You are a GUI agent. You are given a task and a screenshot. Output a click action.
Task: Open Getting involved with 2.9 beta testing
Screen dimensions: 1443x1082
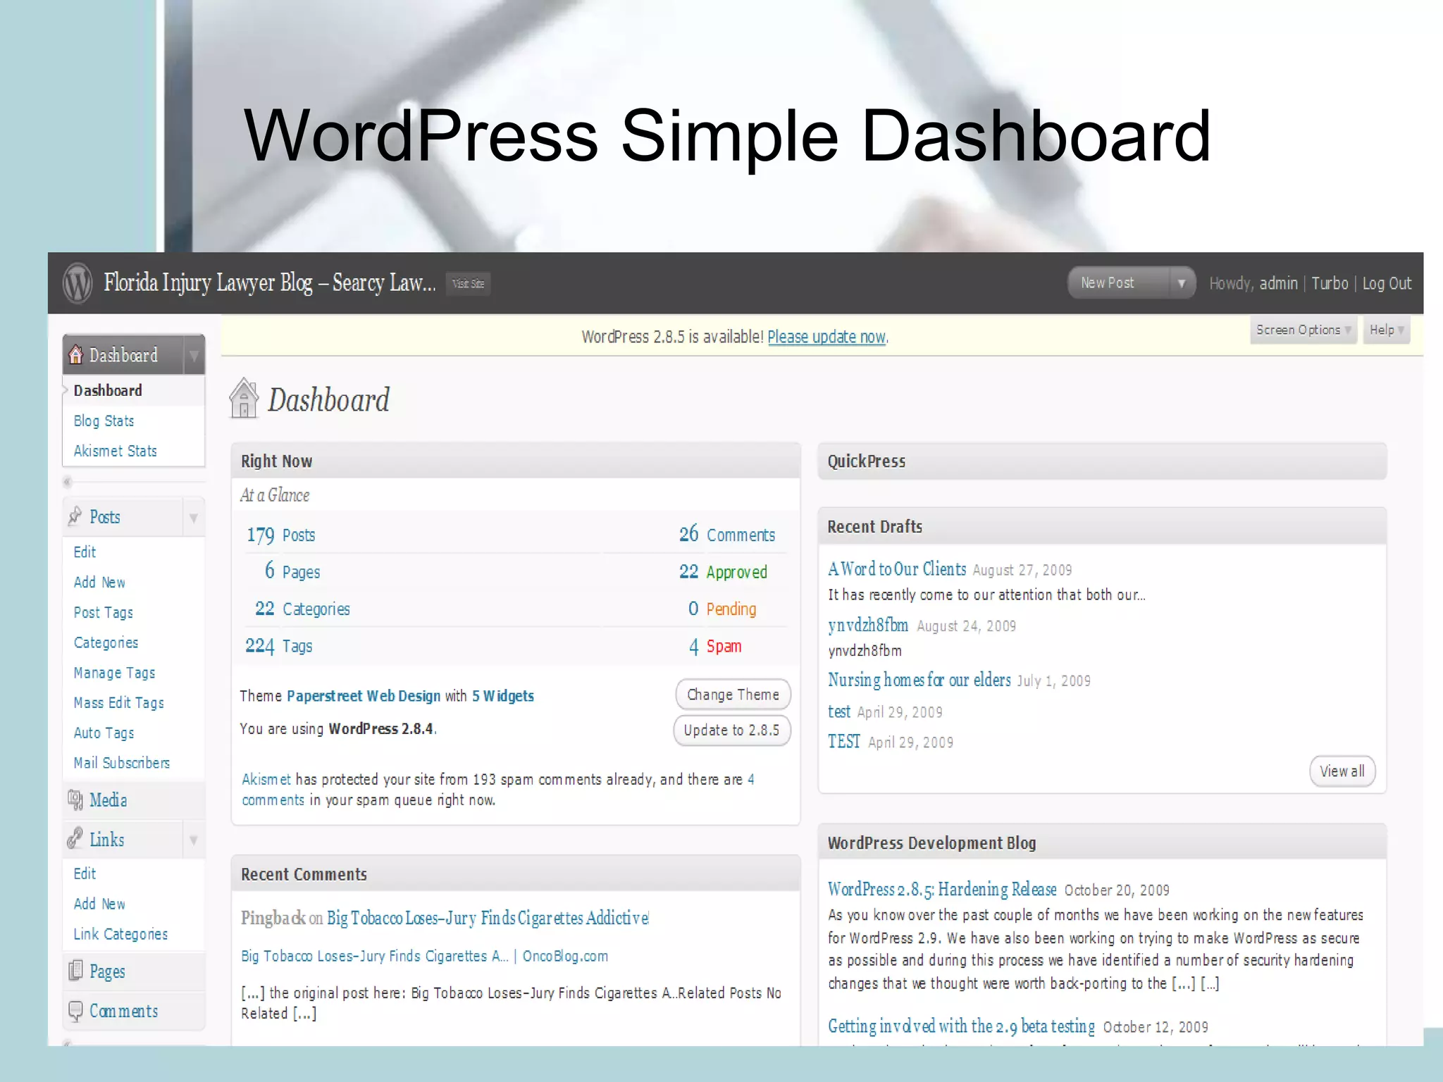[961, 1026]
